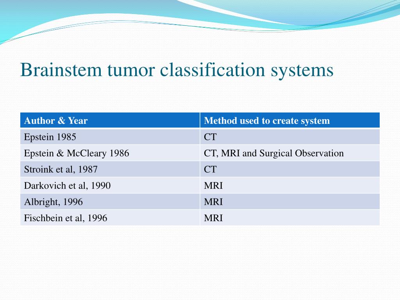
Task: Click the 'Method used to create system' header
Action: [290, 120]
